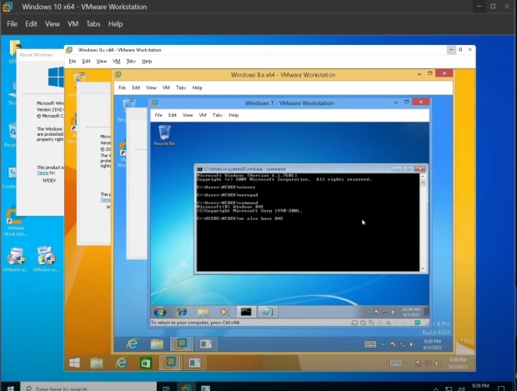
Task: Open Help menu in the Windows 7 VMware window
Action: pos(233,115)
